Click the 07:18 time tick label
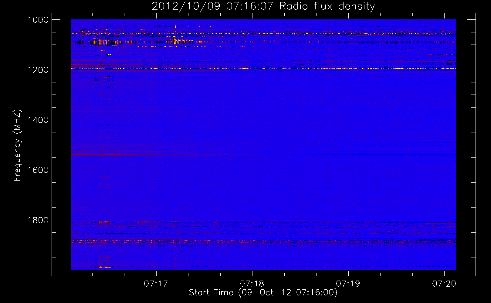This screenshot has width=491, height=303. coord(252,284)
